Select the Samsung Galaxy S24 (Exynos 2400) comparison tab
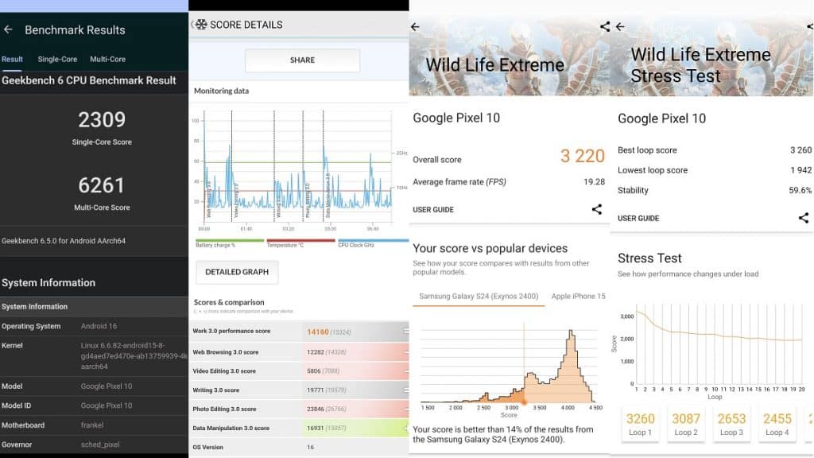 pos(477,297)
